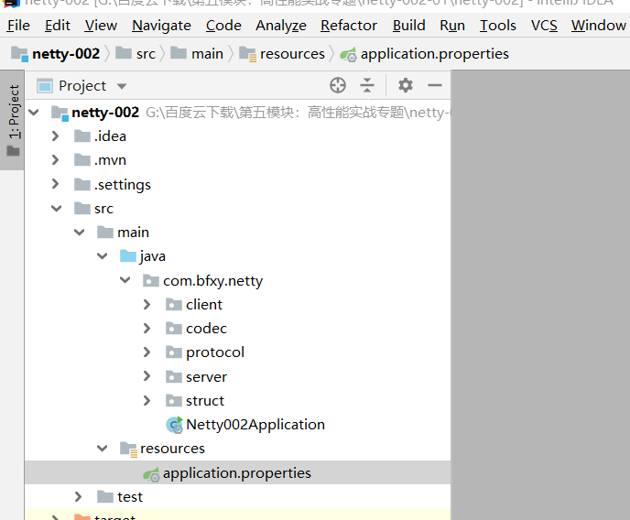This screenshot has width=630, height=520.
Task: Open the VCS menu
Action: (x=544, y=26)
